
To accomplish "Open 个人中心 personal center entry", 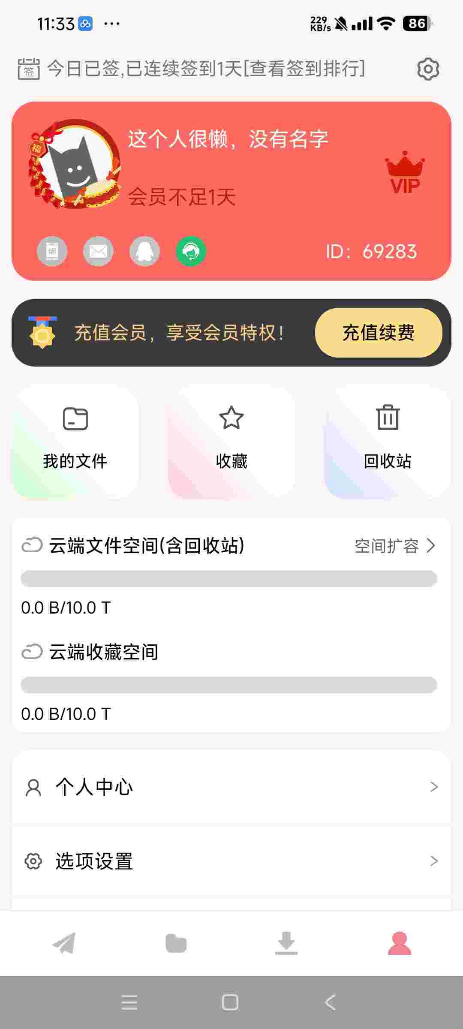I will tap(231, 787).
